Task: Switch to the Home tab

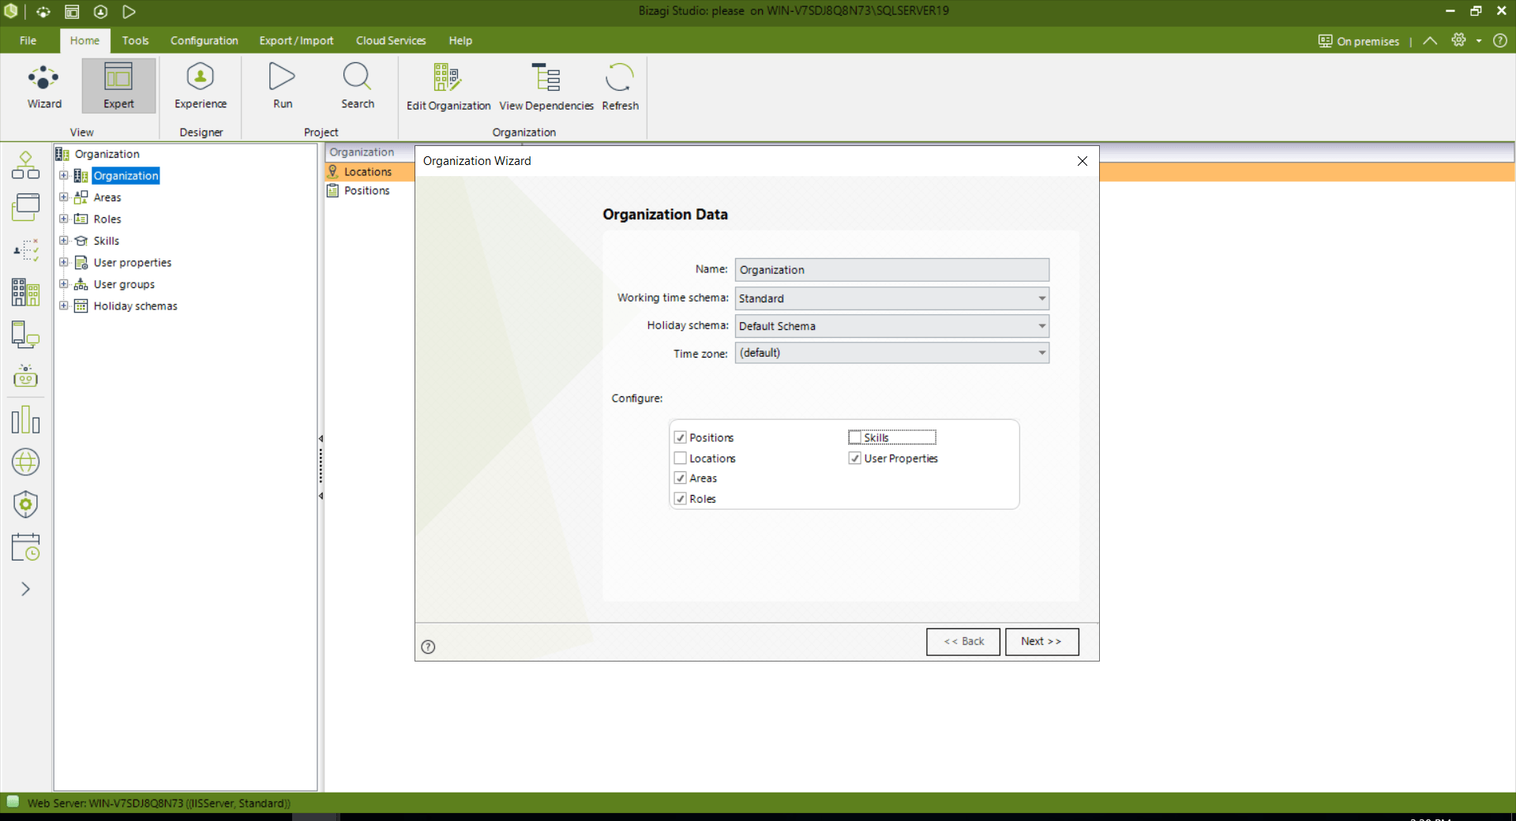Action: pos(84,40)
